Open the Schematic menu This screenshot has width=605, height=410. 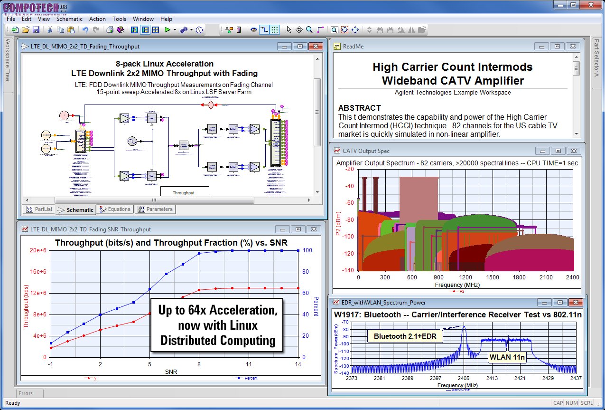(x=69, y=19)
